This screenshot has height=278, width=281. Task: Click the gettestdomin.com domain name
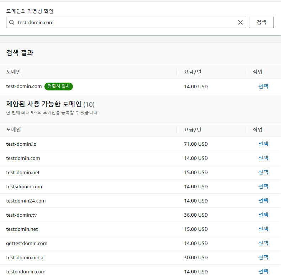(x=27, y=243)
